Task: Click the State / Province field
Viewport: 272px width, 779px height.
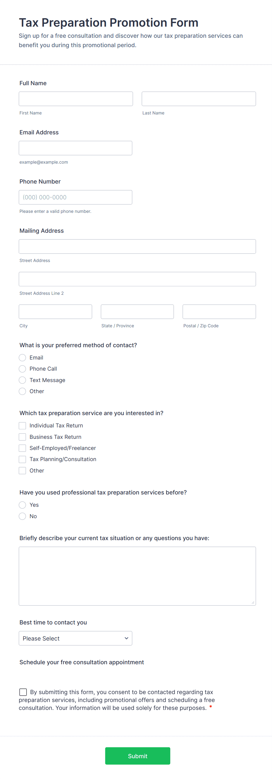Action: tap(137, 312)
